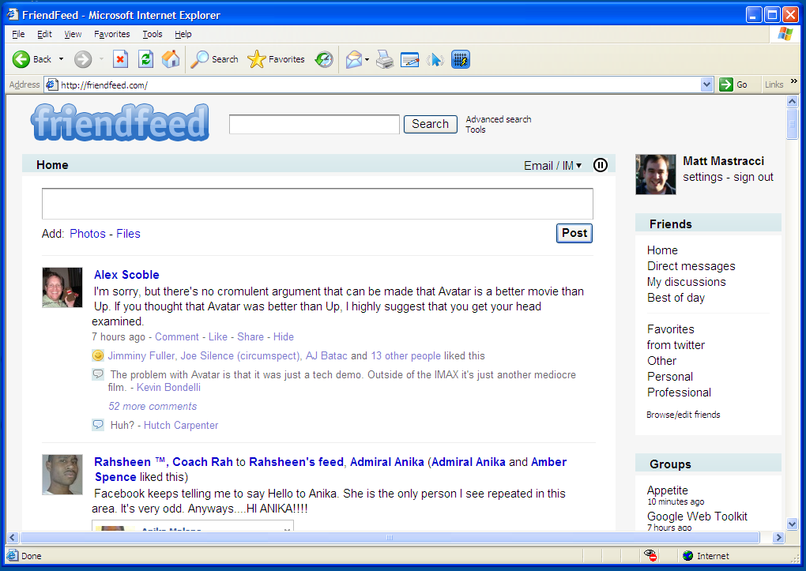Image resolution: width=806 pixels, height=571 pixels.
Task: Click comment bubble icon beside Hutch Carpenter comment
Action: click(x=98, y=425)
